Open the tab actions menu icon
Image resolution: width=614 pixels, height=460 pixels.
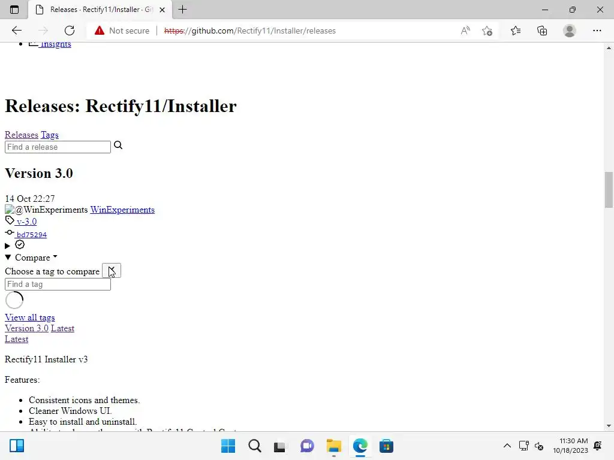point(14,10)
